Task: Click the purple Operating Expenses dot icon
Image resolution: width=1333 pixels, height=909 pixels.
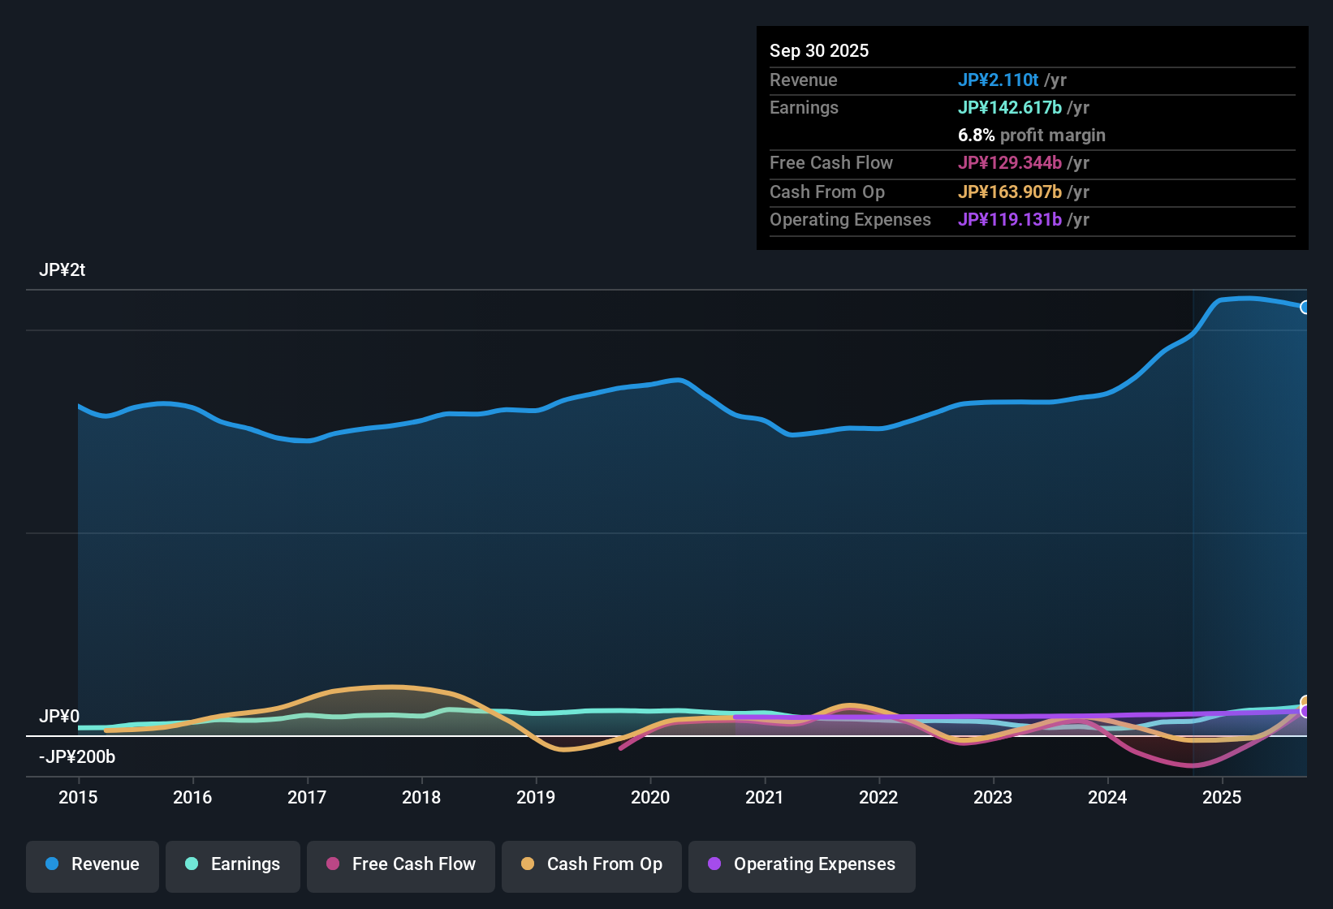Action: 714,864
